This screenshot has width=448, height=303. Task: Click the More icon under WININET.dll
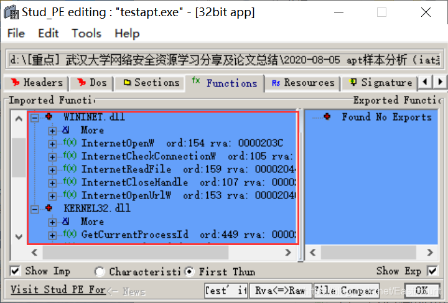(66, 130)
